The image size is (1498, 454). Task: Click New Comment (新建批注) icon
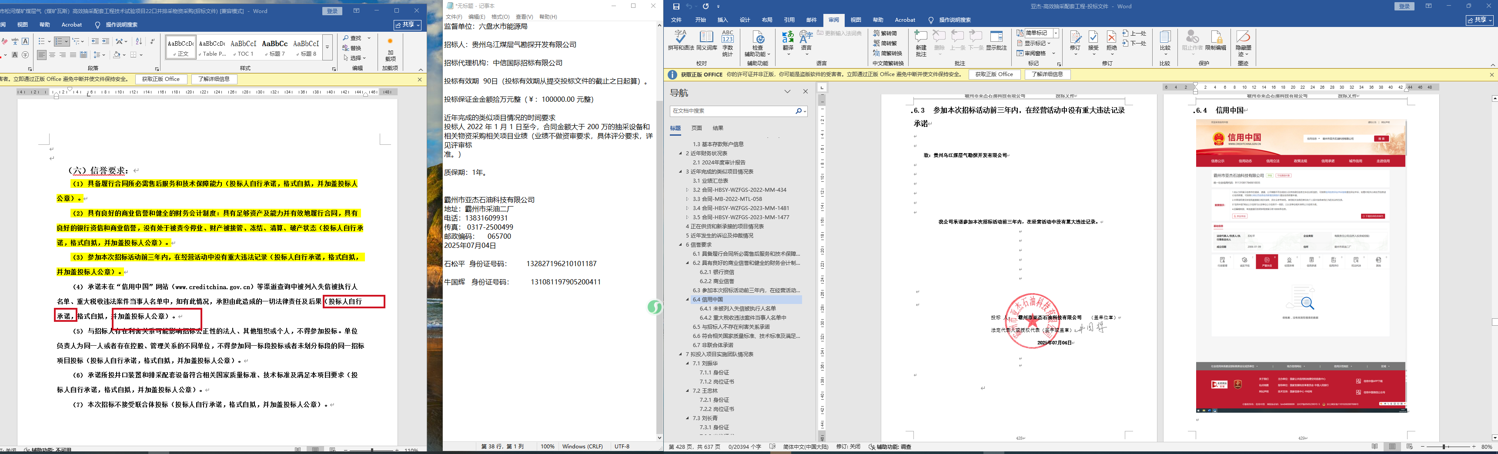click(x=920, y=43)
